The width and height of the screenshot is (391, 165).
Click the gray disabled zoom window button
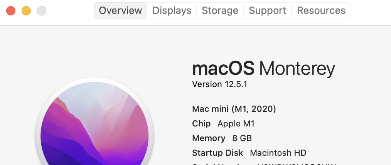(42, 11)
